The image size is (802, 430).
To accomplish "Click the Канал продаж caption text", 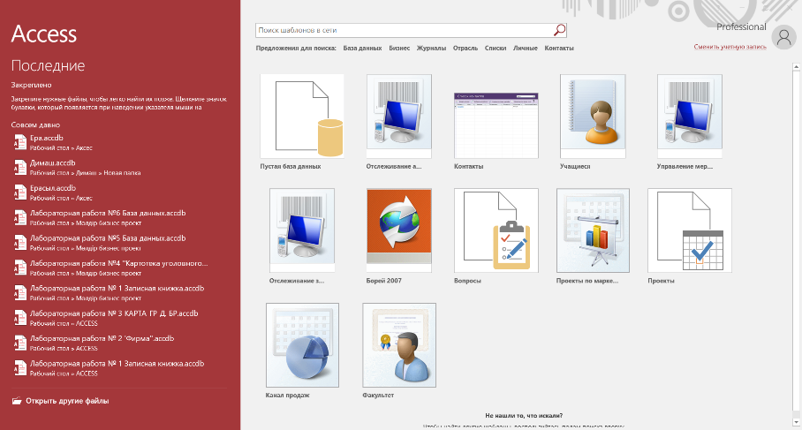I will tap(287, 396).
